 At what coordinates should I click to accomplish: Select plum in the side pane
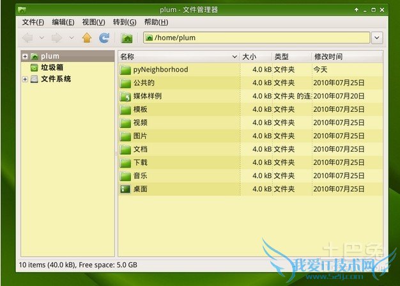[50, 56]
